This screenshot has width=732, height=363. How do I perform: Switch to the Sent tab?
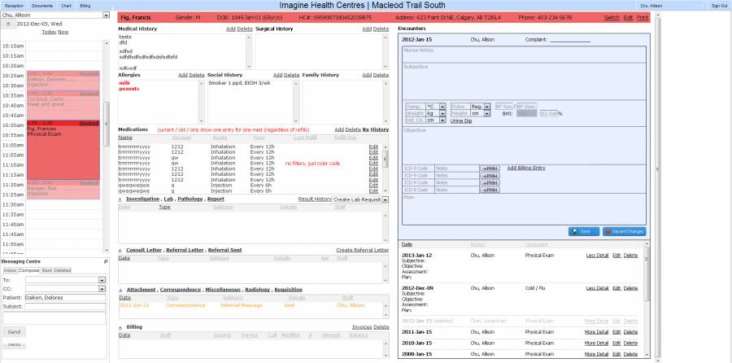click(46, 270)
